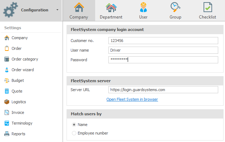This screenshot has height=142, width=225.
Task: Click the User name input field
Action: pyautogui.click(x=163, y=50)
